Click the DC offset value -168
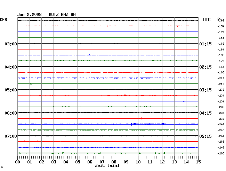 coord(221,67)
